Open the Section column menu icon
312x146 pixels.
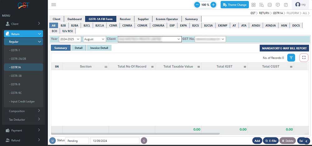click(x=106, y=67)
